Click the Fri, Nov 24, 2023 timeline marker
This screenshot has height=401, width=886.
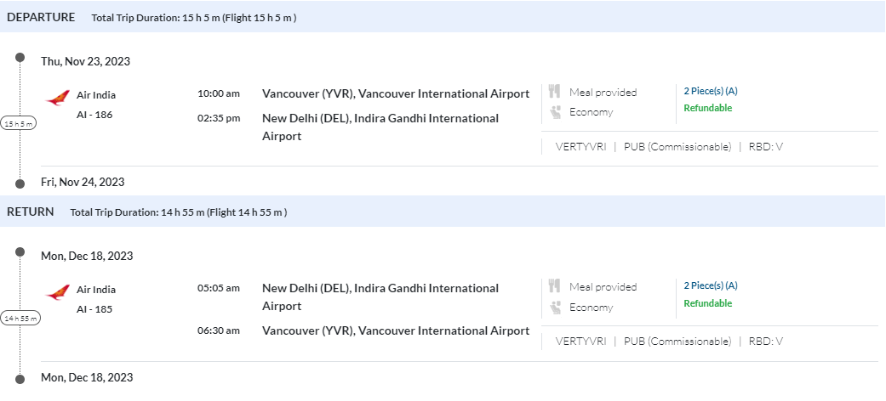click(x=20, y=184)
